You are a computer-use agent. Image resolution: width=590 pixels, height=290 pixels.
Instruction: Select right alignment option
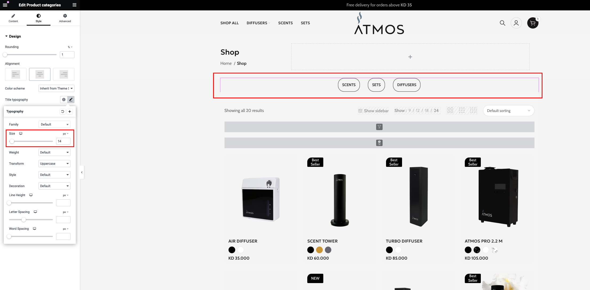coord(64,74)
